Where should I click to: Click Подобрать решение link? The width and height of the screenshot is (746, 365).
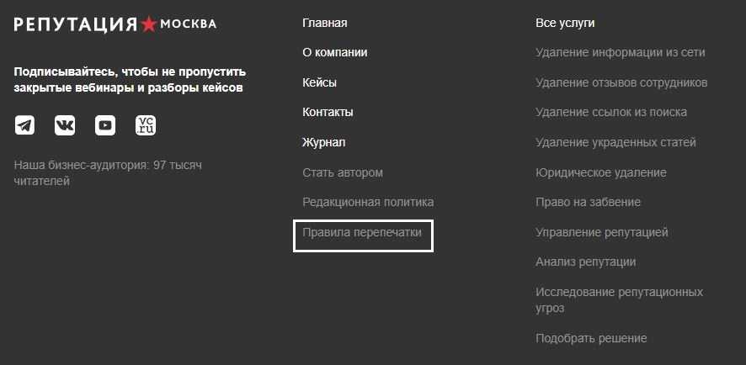coord(591,338)
